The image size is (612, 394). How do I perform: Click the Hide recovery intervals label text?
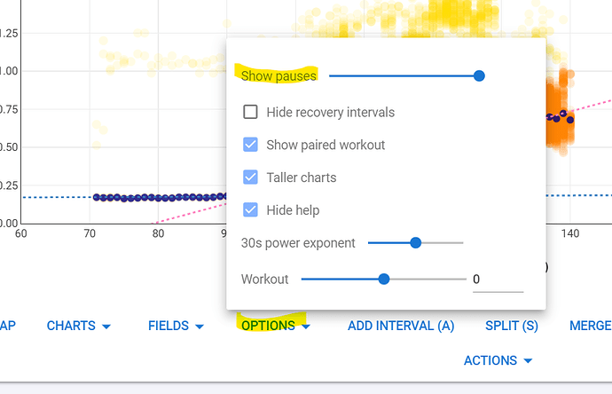(331, 113)
